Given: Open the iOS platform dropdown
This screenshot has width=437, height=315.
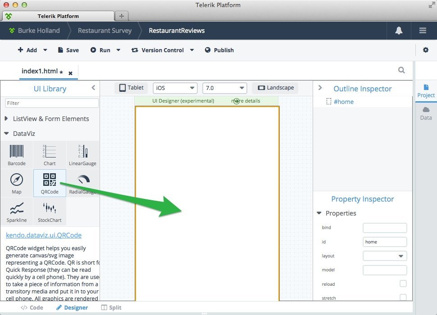Looking at the screenshot, I should coord(175,88).
